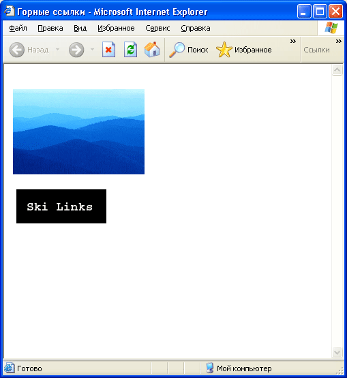Image resolution: width=347 pixels, height=378 pixels.
Task: Open Back button history dropdown arrow
Action: pos(57,49)
